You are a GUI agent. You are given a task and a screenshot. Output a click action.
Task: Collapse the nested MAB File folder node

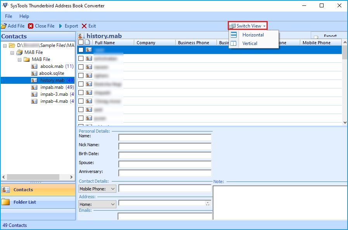pos(19,60)
